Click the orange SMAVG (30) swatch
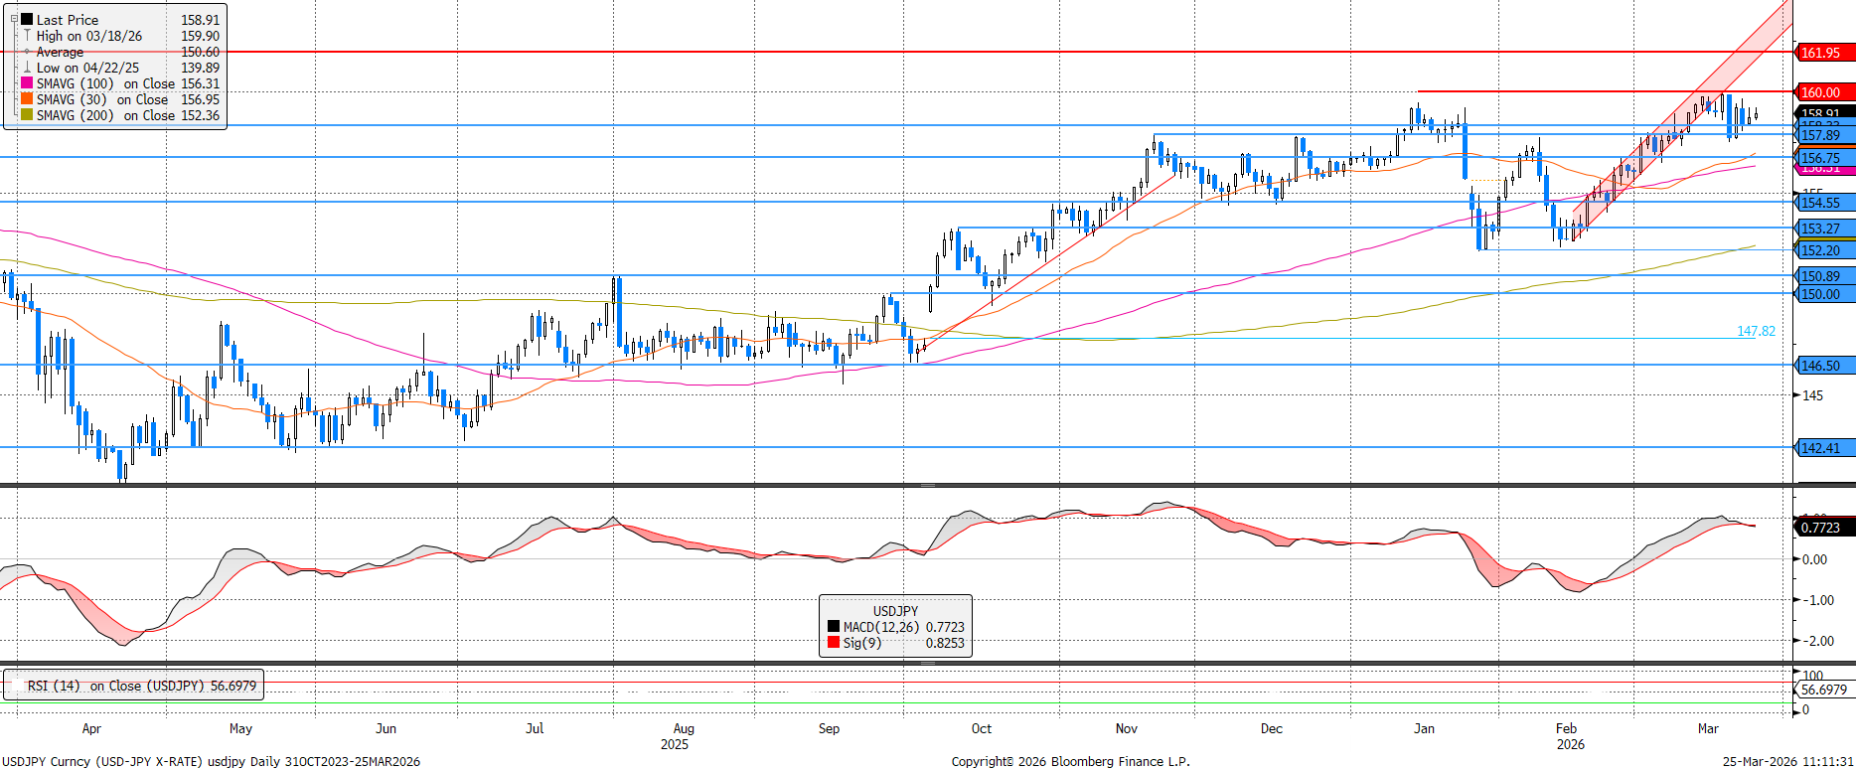 click(27, 99)
